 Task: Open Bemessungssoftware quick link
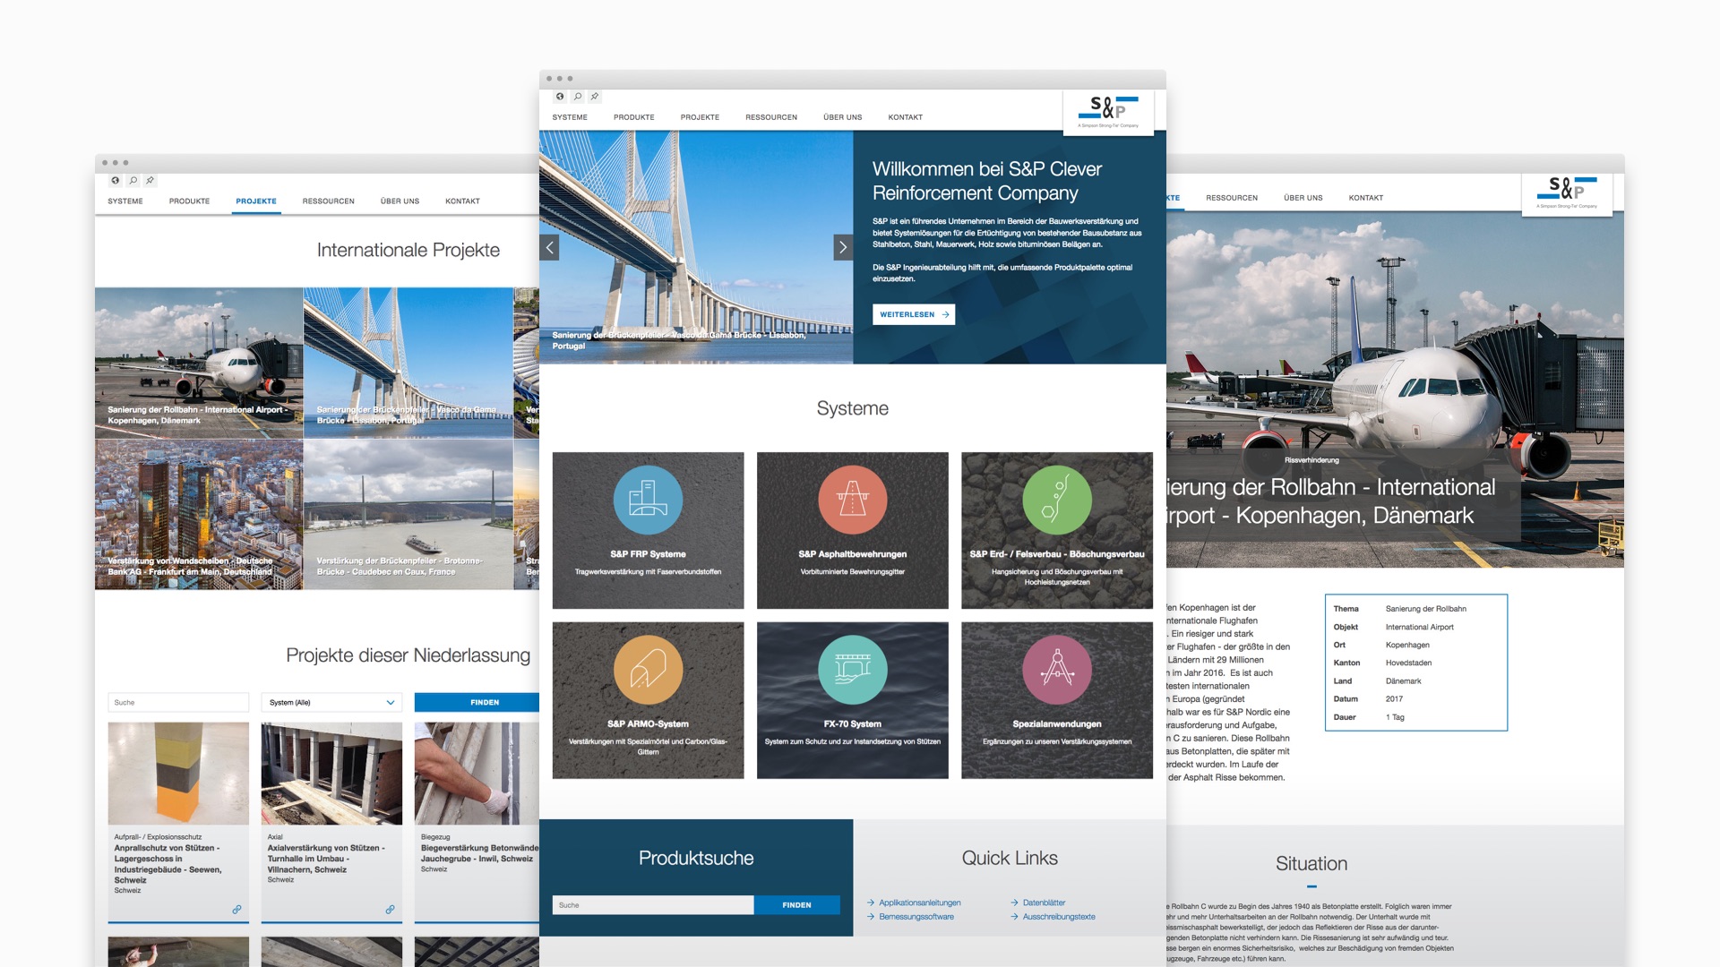tap(916, 917)
